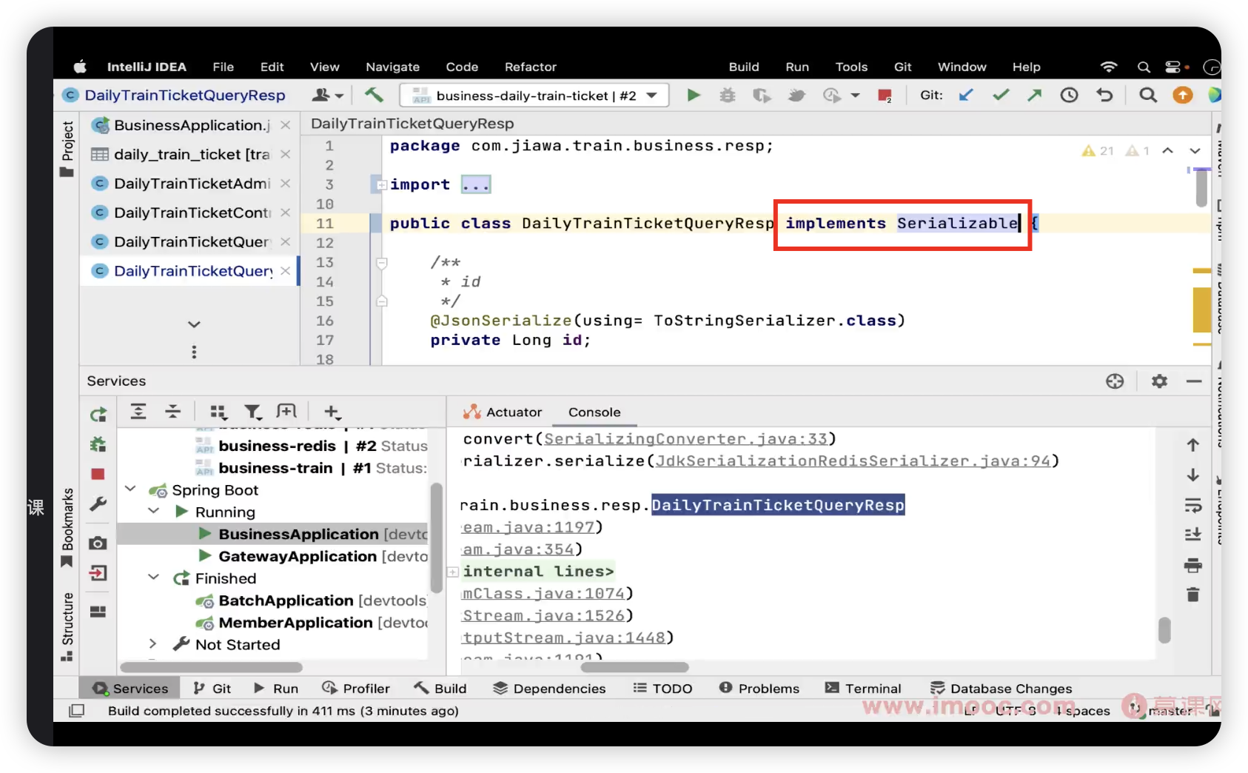Start debugging with the bug icon
The image size is (1248, 773).
click(x=728, y=96)
